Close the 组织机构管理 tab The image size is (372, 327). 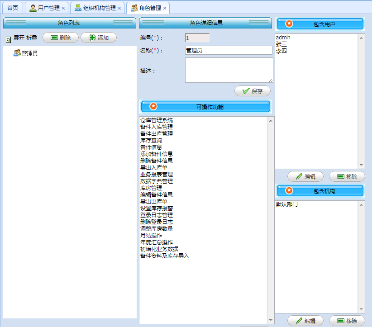point(119,8)
